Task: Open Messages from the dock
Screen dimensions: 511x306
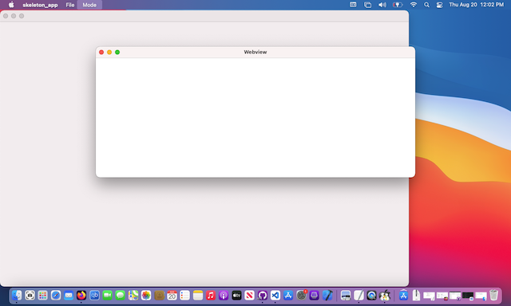Action: click(x=121, y=296)
